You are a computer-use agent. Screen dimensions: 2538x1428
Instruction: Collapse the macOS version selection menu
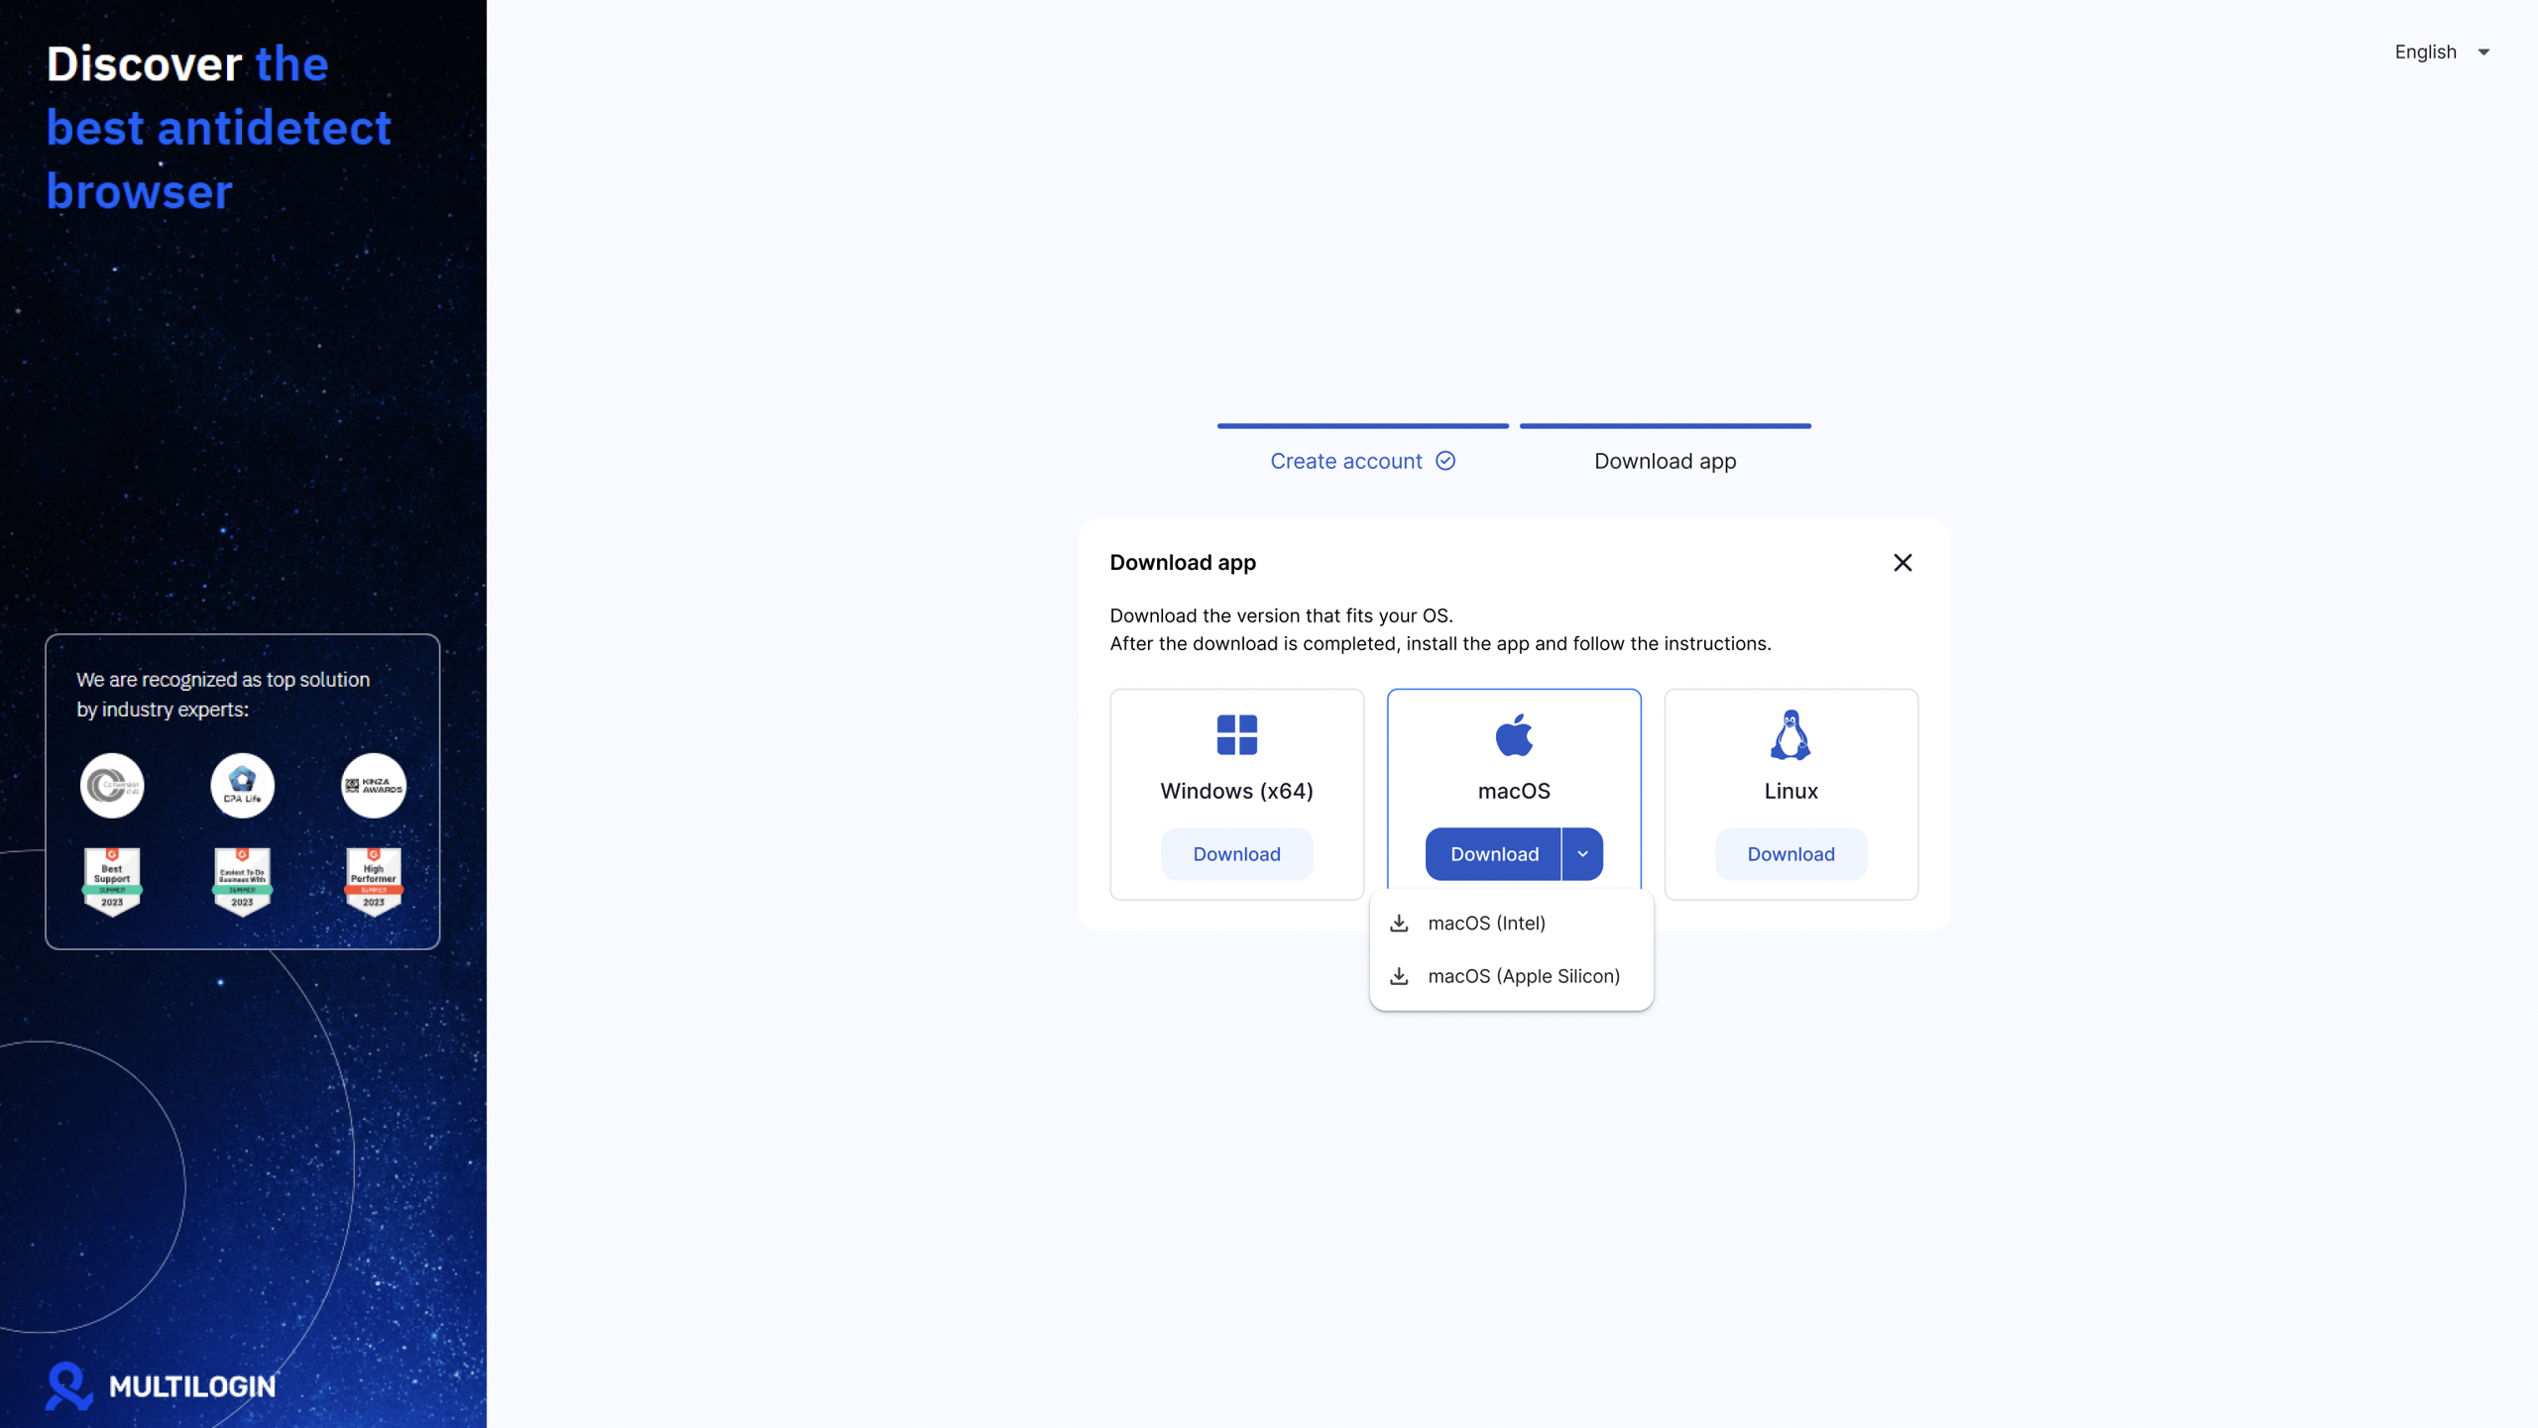(1581, 853)
